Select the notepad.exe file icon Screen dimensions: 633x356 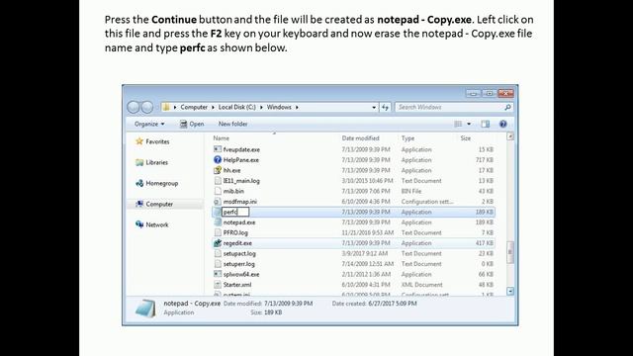point(218,222)
